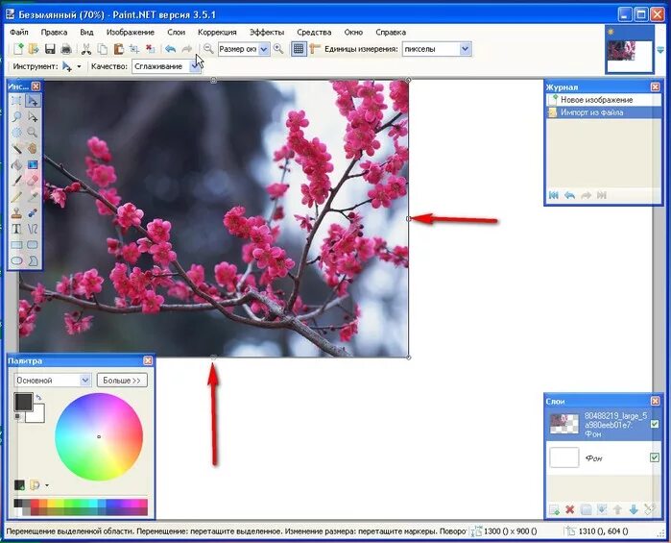Click the Zoom out magnifier icon
The height and width of the screenshot is (543, 671).
click(x=208, y=49)
